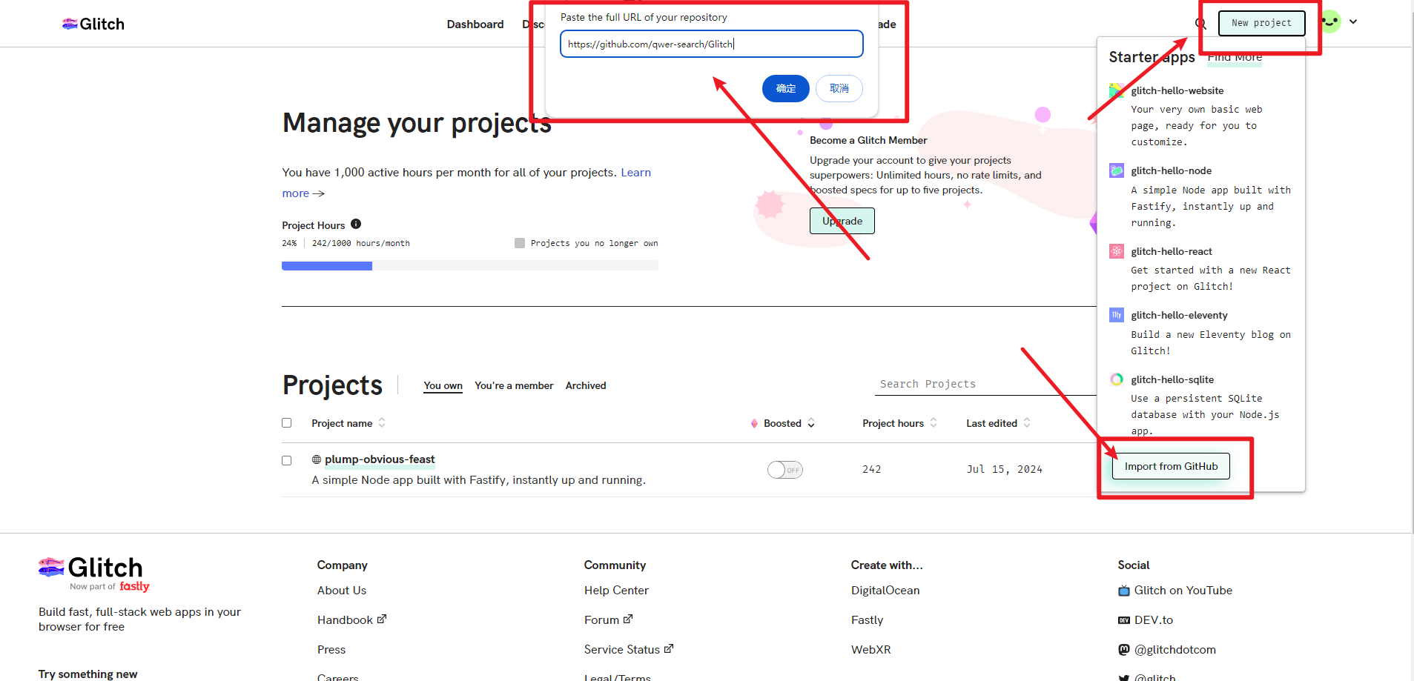Click the DEV.to icon
The width and height of the screenshot is (1414, 681).
1124,620
